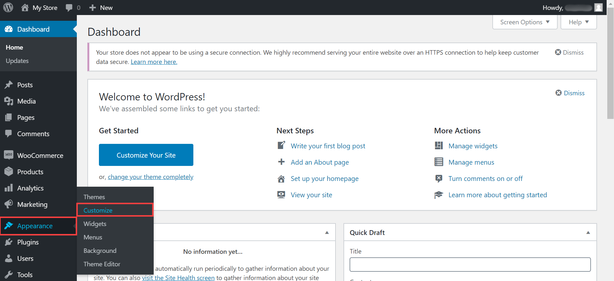Open Learn more here link
This screenshot has width=614, height=281.
point(154,62)
